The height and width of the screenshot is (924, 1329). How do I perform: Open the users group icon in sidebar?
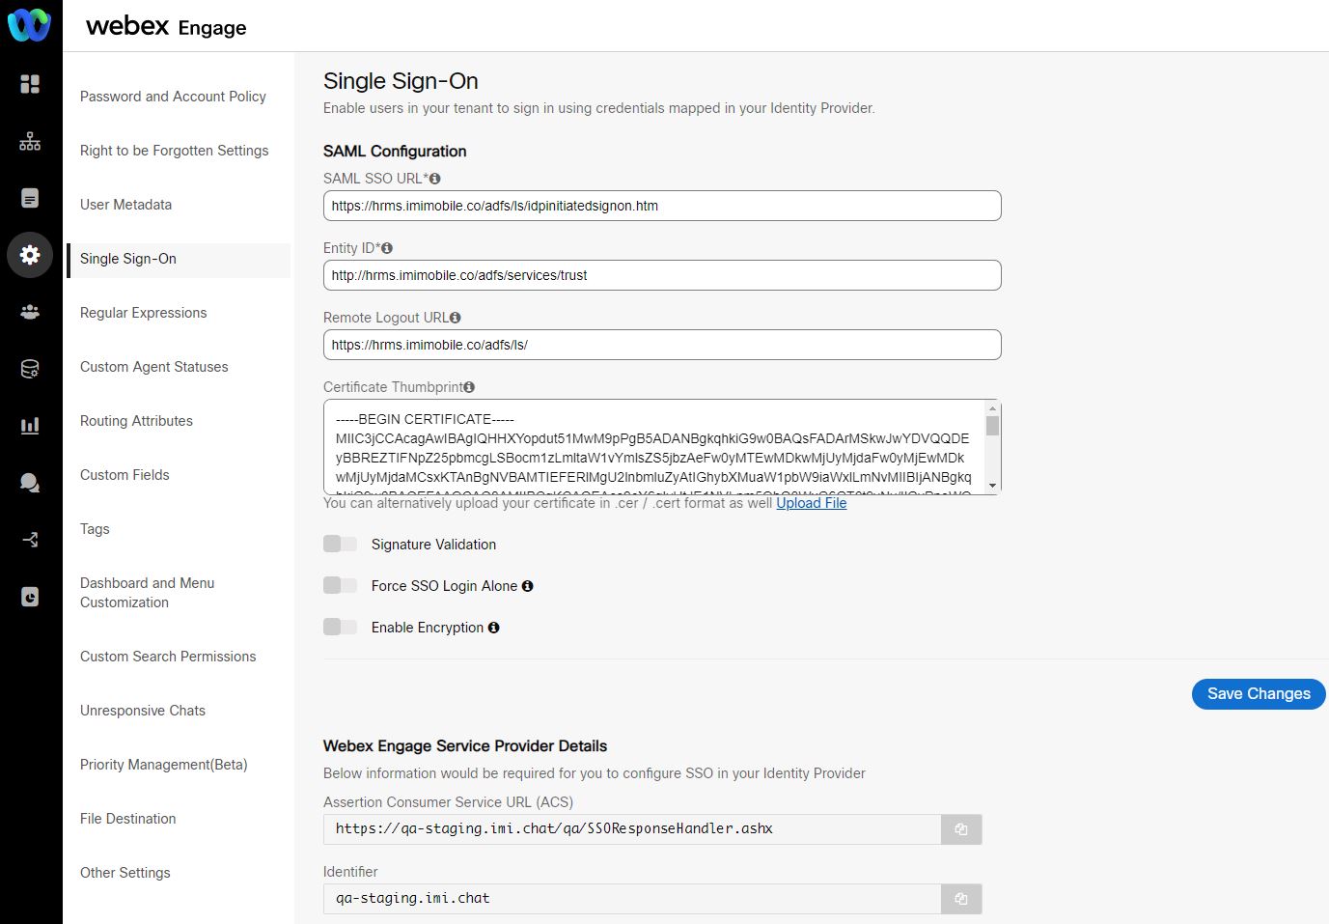click(30, 312)
